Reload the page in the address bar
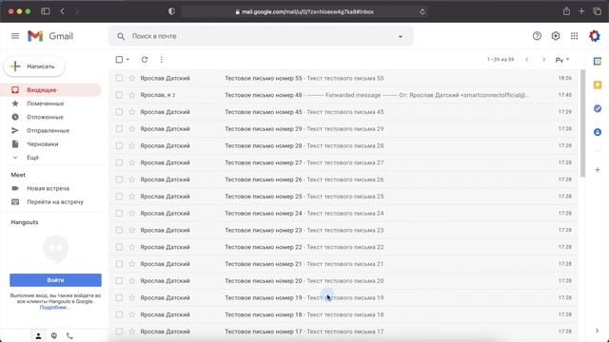This screenshot has width=609, height=342. (x=422, y=11)
